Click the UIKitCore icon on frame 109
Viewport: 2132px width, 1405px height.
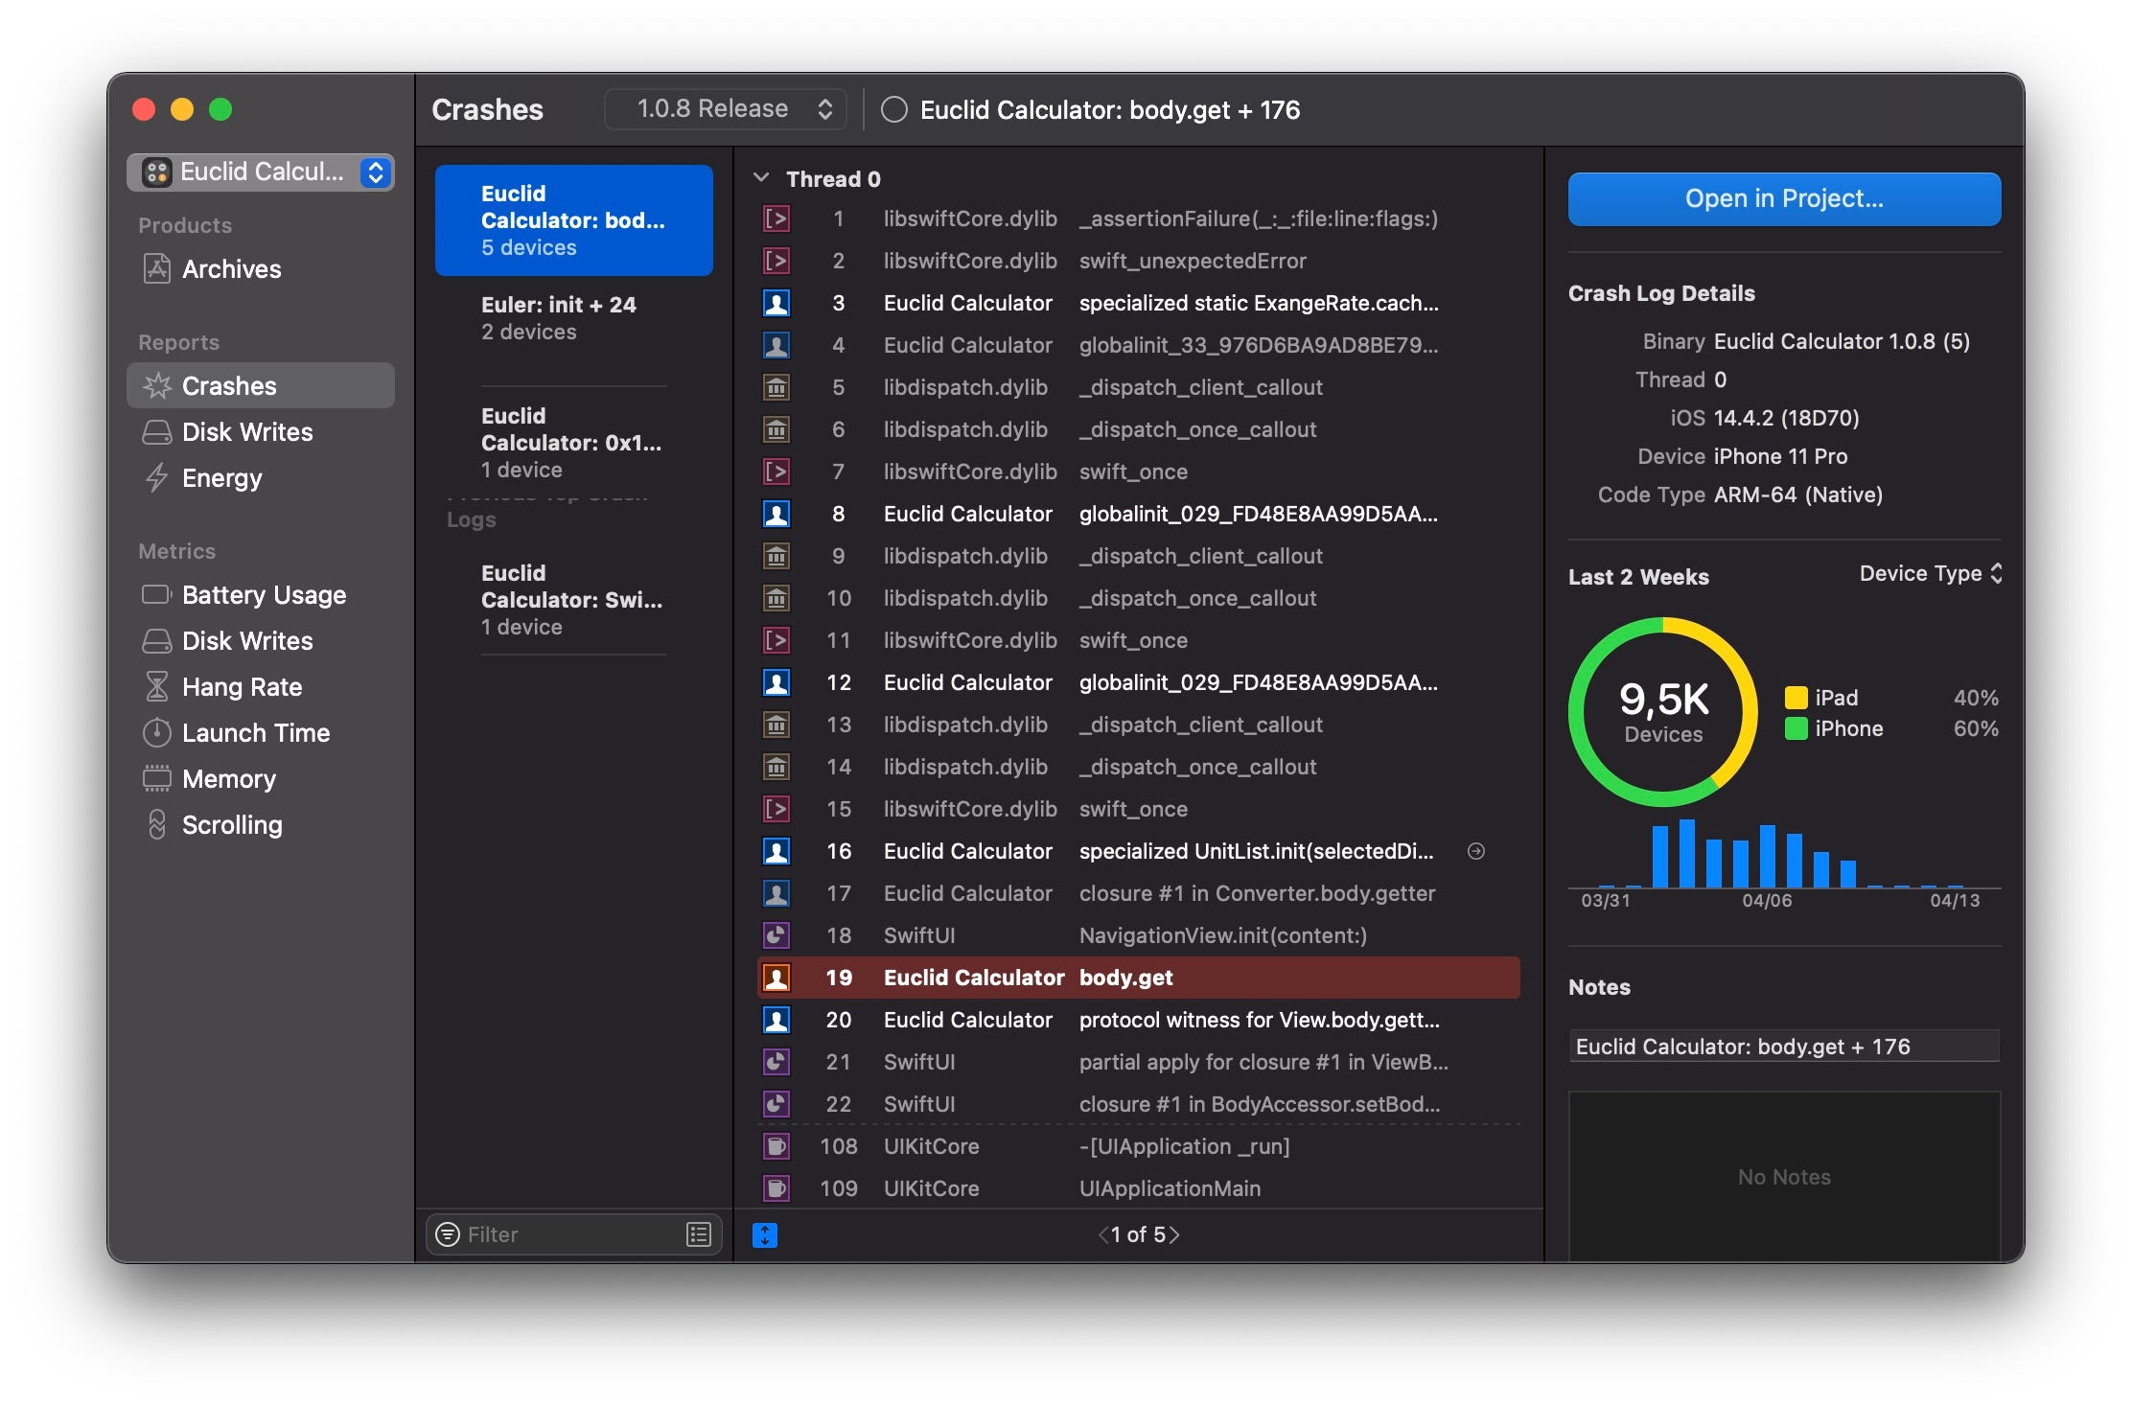pyautogui.click(x=776, y=1188)
